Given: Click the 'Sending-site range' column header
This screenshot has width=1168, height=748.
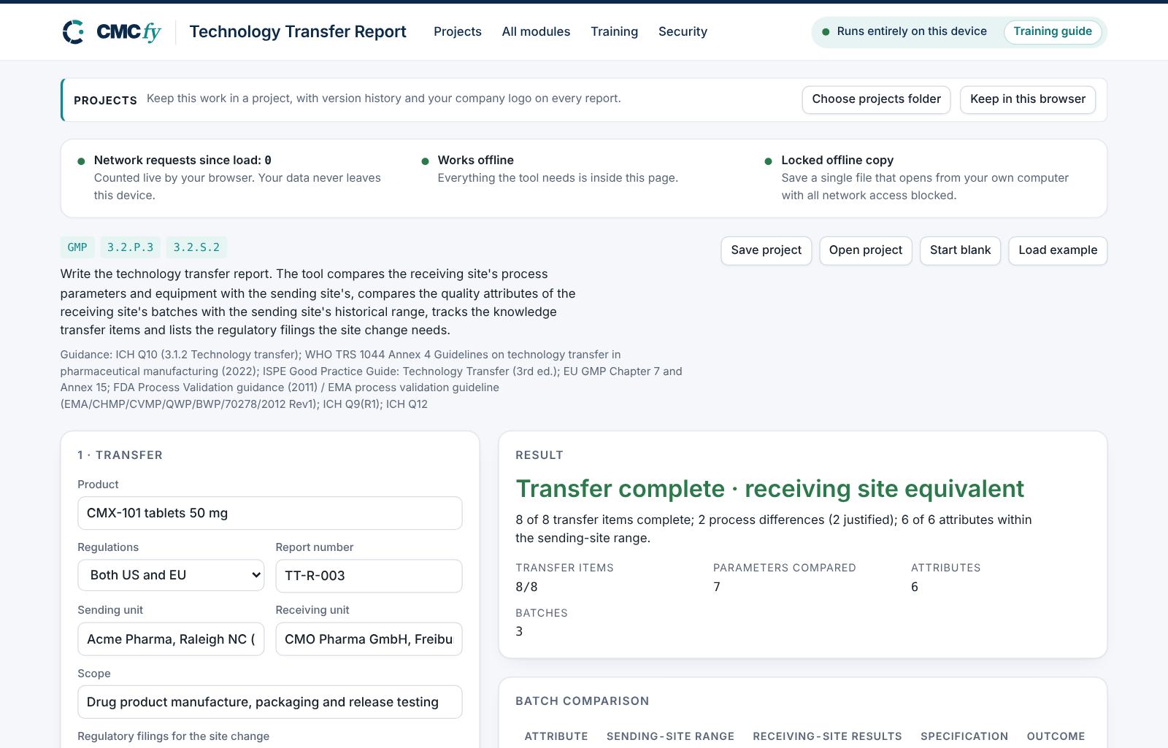Looking at the screenshot, I should pos(670,736).
